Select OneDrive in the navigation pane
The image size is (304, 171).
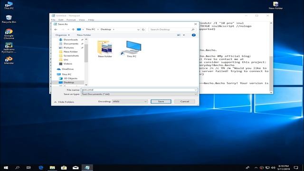tap(67, 69)
